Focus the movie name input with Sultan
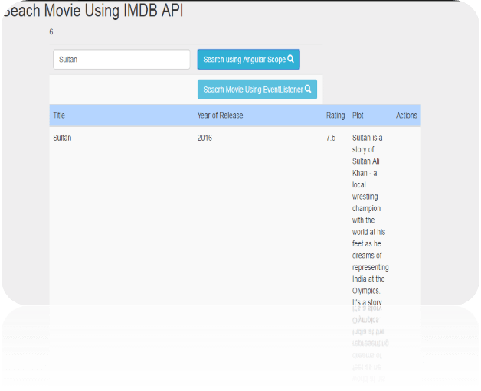The image size is (481, 391). [x=122, y=59]
